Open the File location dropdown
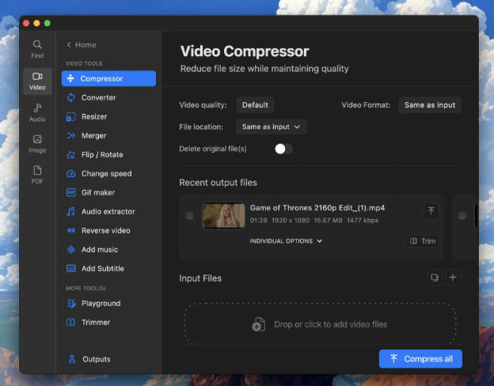Viewport: 494px width, 386px height. (272, 127)
